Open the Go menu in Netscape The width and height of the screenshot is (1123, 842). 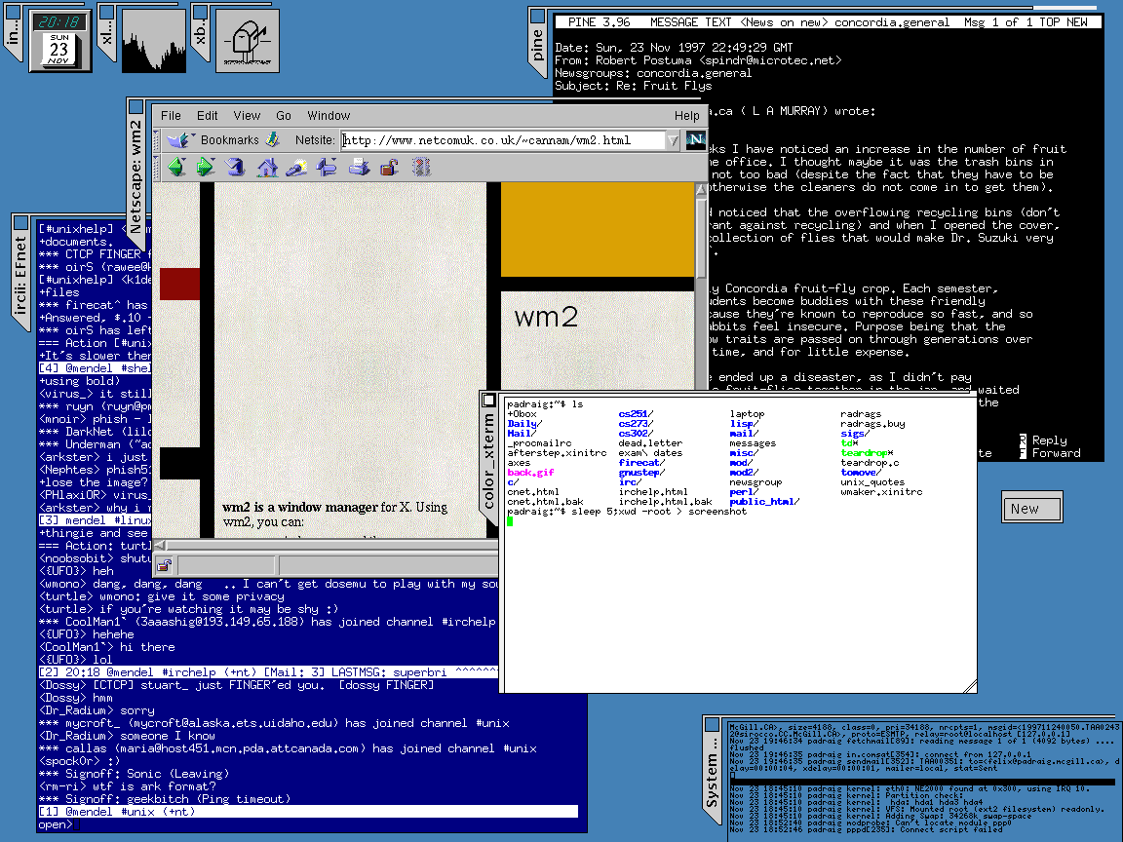point(284,115)
